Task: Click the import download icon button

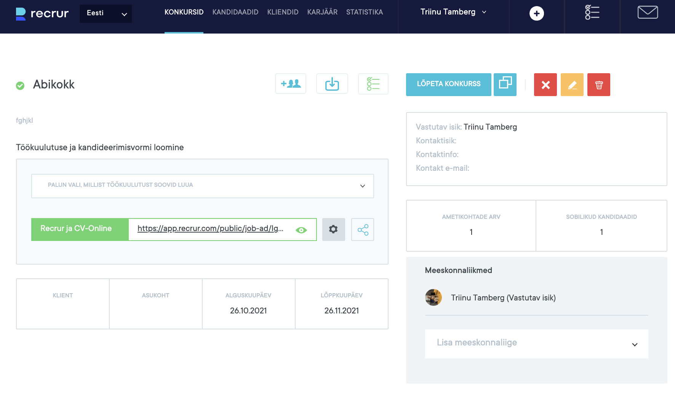Action: [332, 84]
